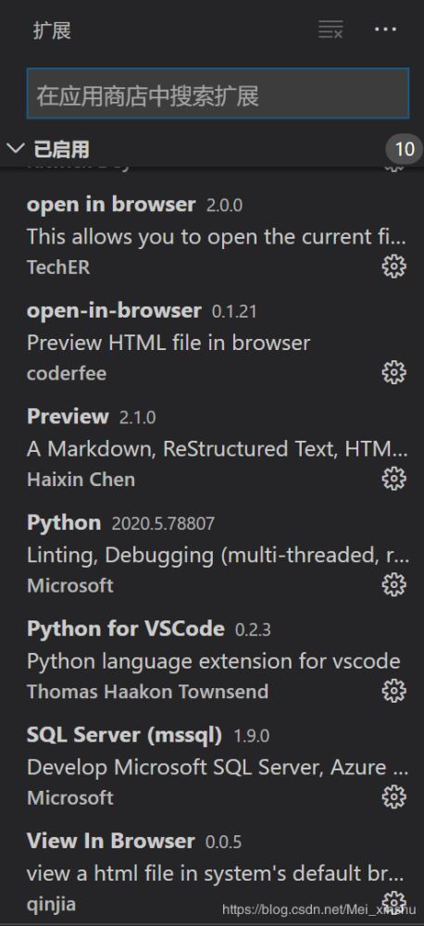Open the View In Browser extension entry
424x926 pixels.
[212, 873]
